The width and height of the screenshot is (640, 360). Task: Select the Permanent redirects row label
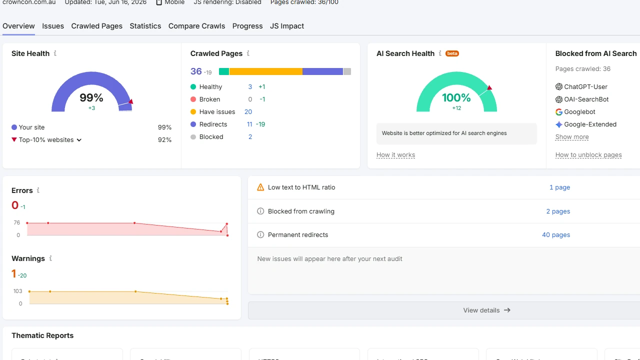point(298,234)
